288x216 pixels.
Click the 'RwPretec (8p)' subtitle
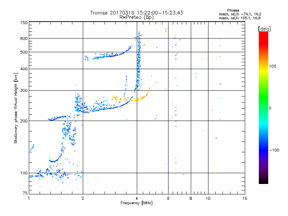(136, 17)
